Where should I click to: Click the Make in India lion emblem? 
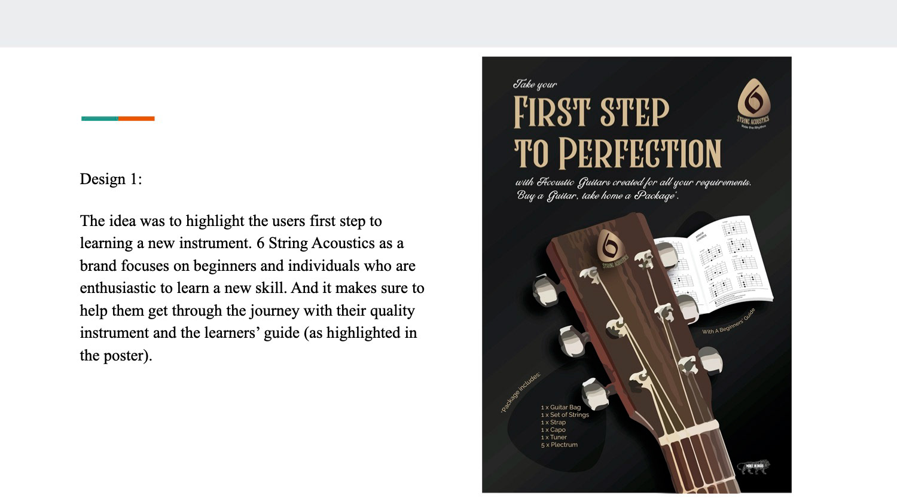point(753,466)
